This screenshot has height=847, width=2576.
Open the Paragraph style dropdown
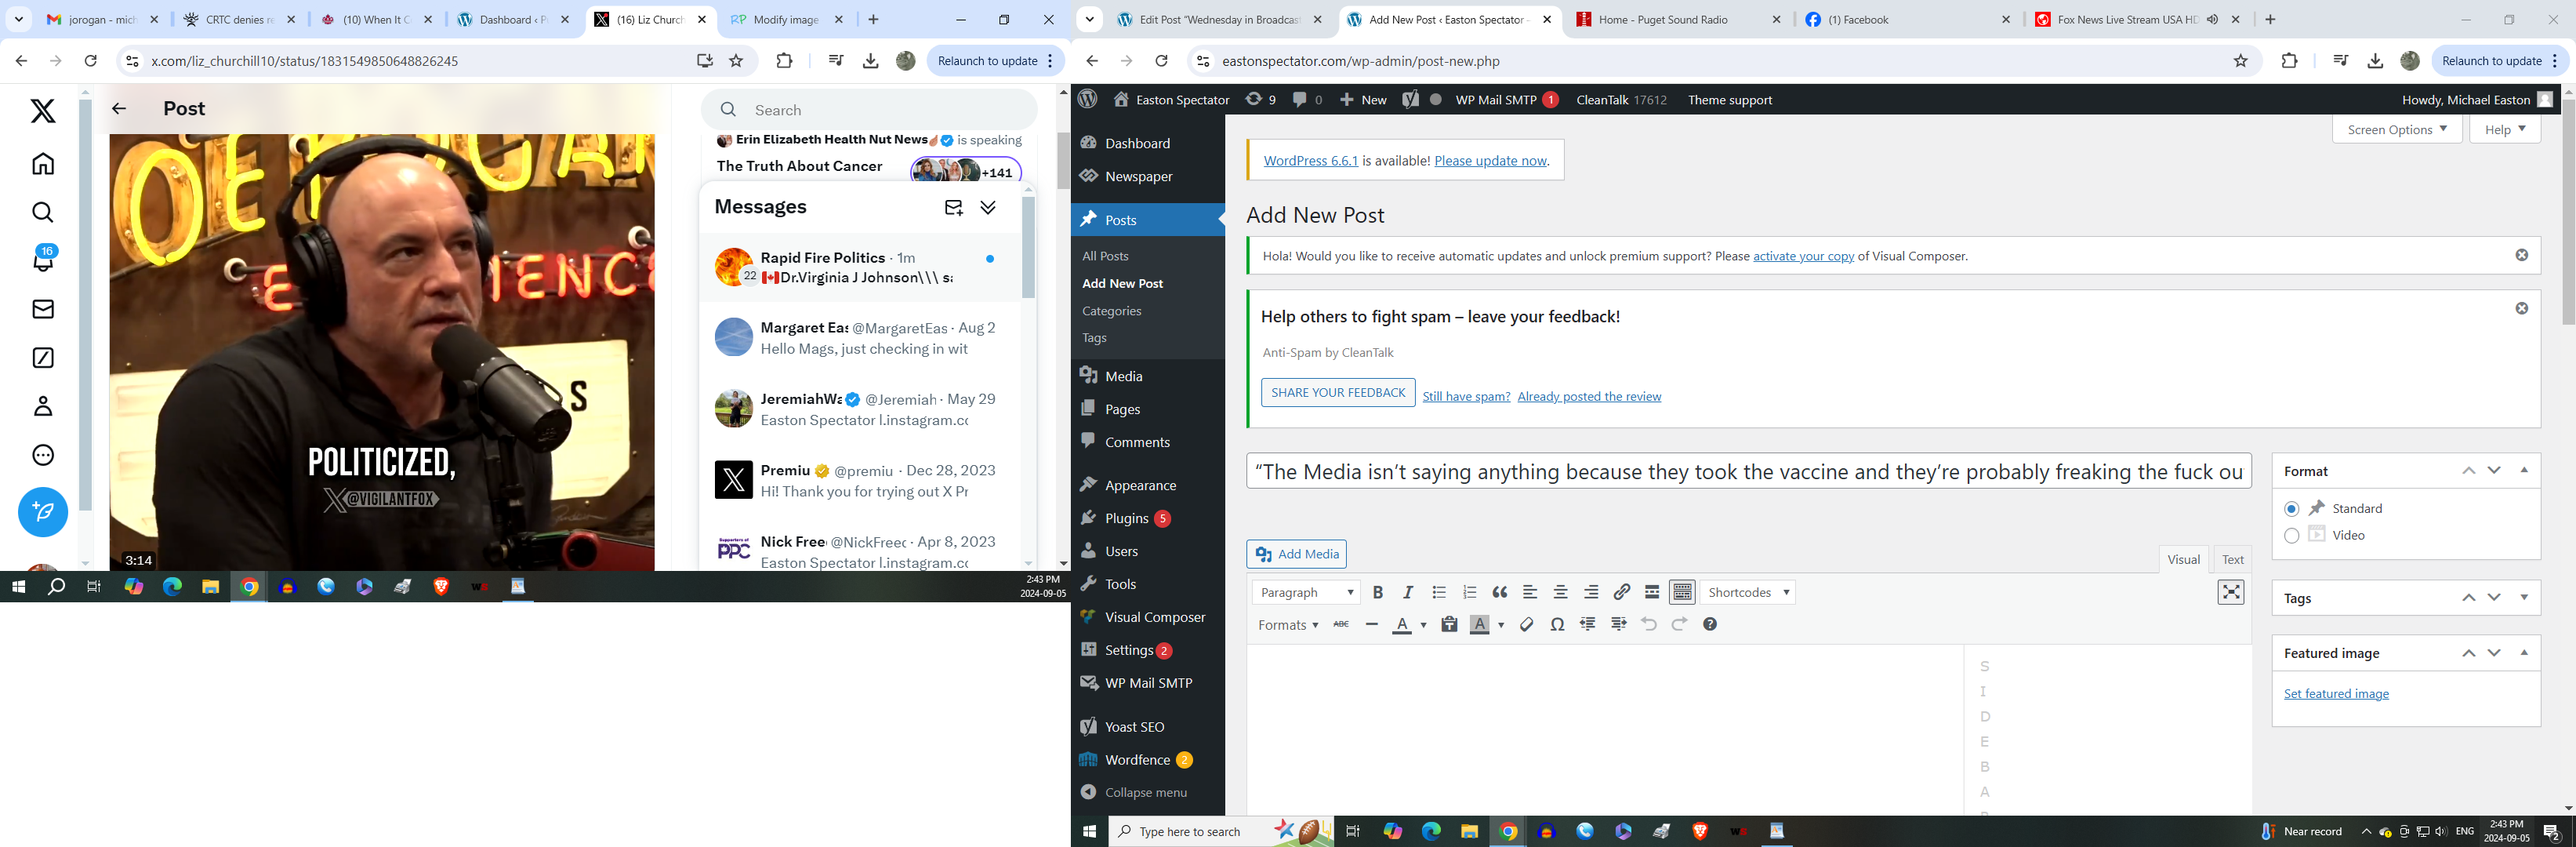coord(1306,593)
